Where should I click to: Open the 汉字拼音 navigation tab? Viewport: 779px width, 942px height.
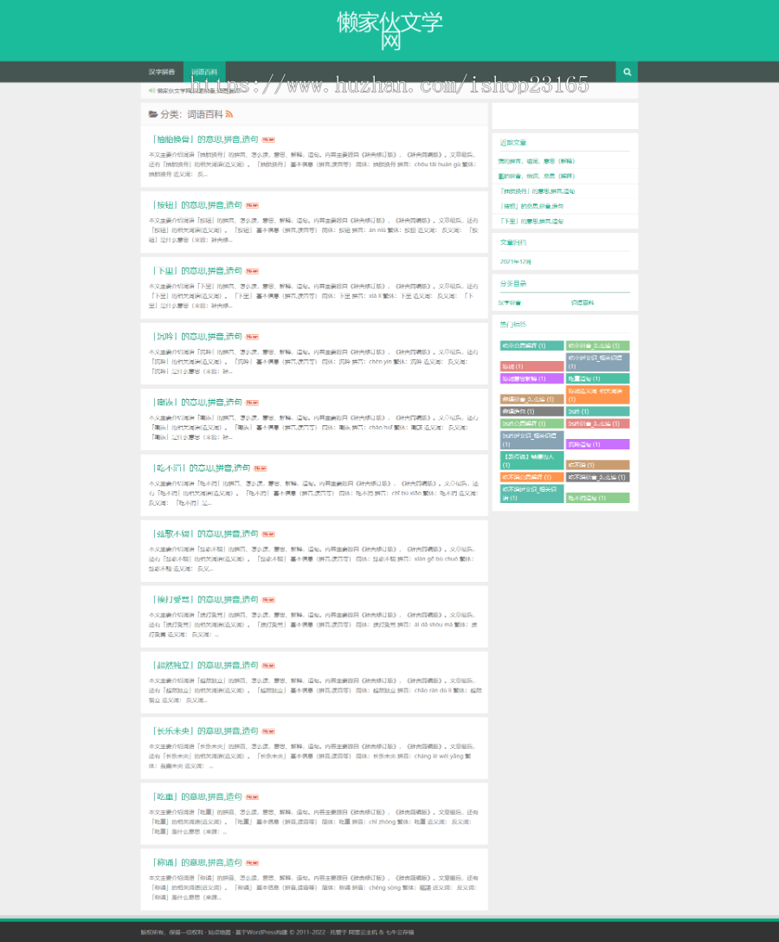pos(162,72)
